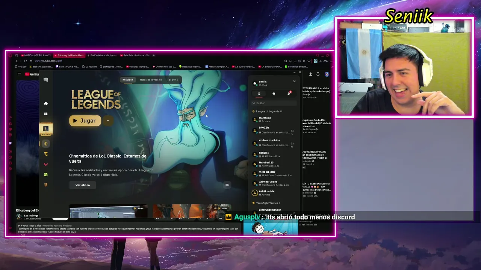481x270 pixels.
Task: Reload the page in the browser
Action: (26, 61)
